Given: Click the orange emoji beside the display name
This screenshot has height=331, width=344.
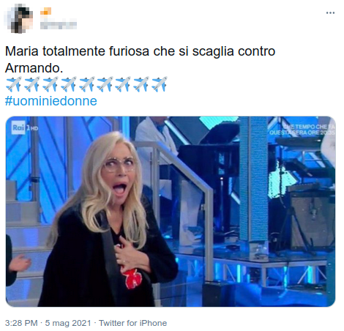Looking at the screenshot, I should pyautogui.click(x=45, y=11).
